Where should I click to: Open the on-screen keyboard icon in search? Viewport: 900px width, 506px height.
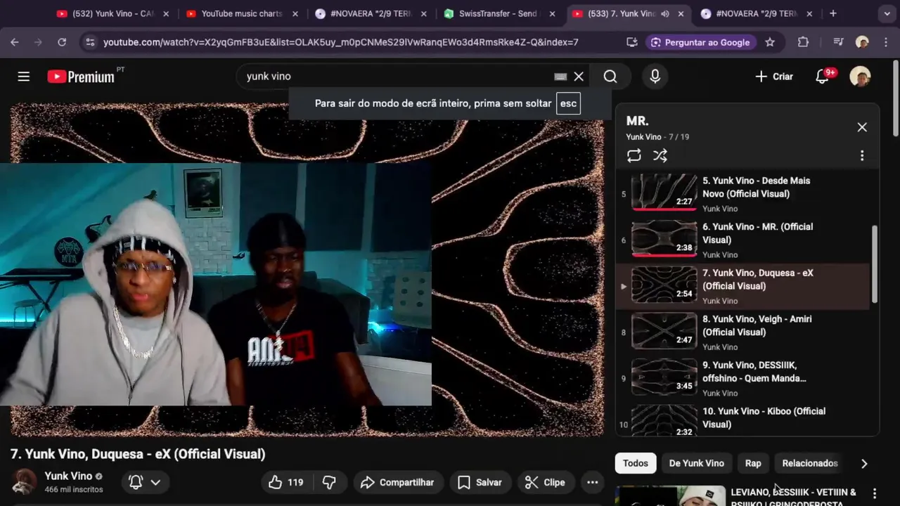click(560, 77)
